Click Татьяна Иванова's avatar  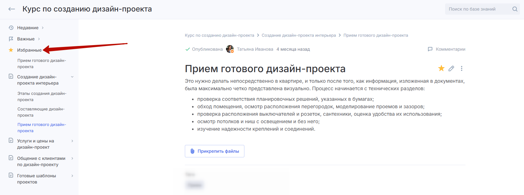[230, 49]
